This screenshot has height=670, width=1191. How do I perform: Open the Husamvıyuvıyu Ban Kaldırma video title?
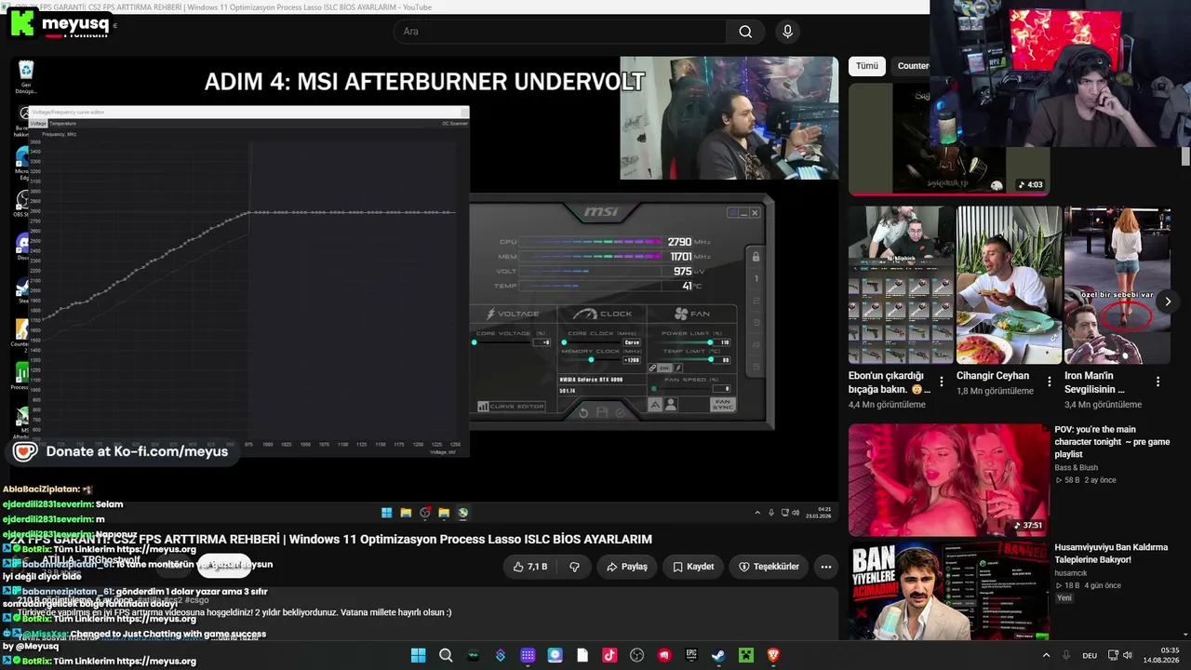pyautogui.click(x=1111, y=554)
